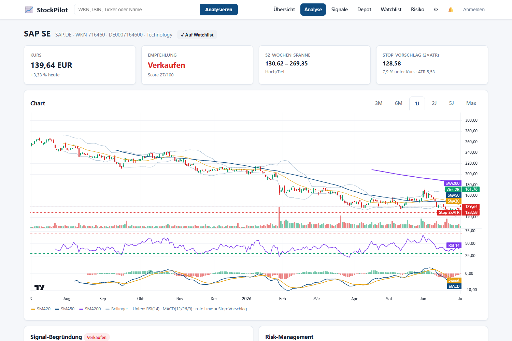The height and width of the screenshot is (341, 512).
Task: Click the dark blue SMA50 chart tag
Action: (454, 195)
